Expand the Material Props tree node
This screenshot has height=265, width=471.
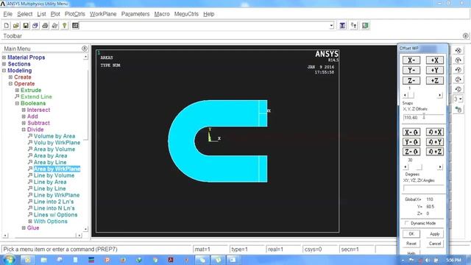pyautogui.click(x=4, y=57)
